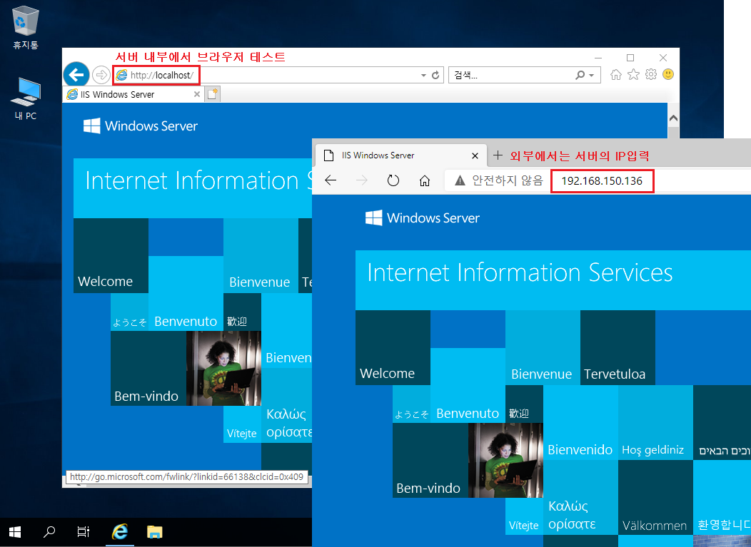Click the woman photo thumbnail in Internet Explorer page
This screenshot has height=547, width=751.
(223, 369)
